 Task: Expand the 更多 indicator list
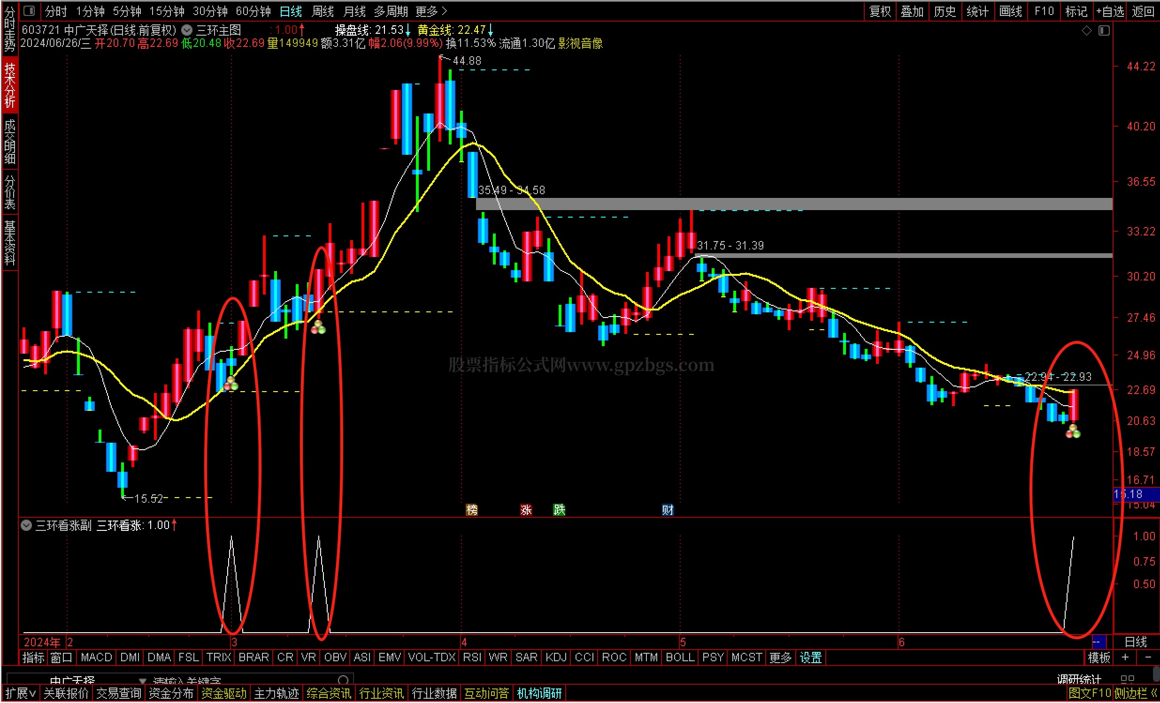(x=780, y=658)
